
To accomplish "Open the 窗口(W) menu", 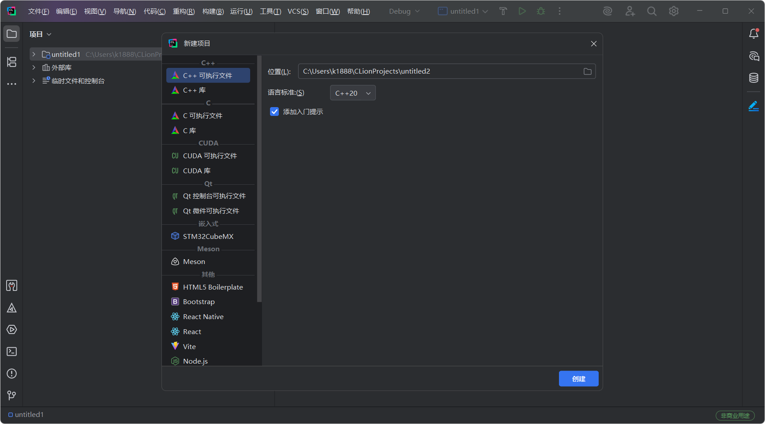I will (x=328, y=11).
